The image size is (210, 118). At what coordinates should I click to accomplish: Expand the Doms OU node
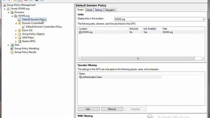point(16,30)
